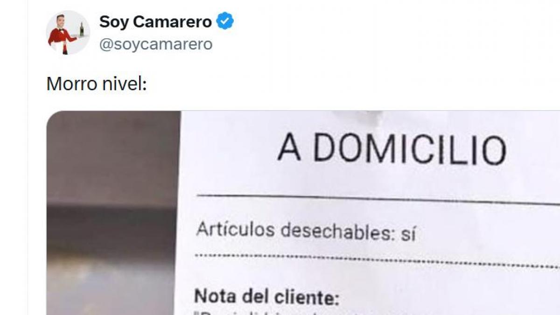This screenshot has width=560, height=315.
Task: Open the attached receipt photo
Action: pyautogui.click(x=303, y=213)
